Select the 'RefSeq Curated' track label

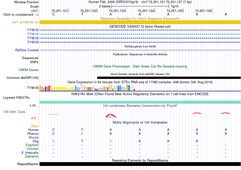pyautogui.click(x=27, y=50)
